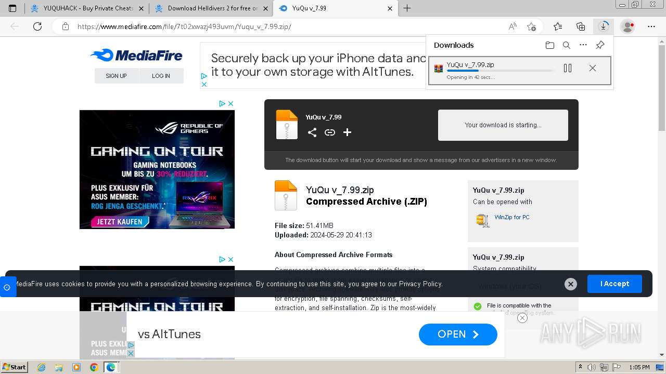
Task: Open File Explorer from taskbar
Action: (59, 367)
